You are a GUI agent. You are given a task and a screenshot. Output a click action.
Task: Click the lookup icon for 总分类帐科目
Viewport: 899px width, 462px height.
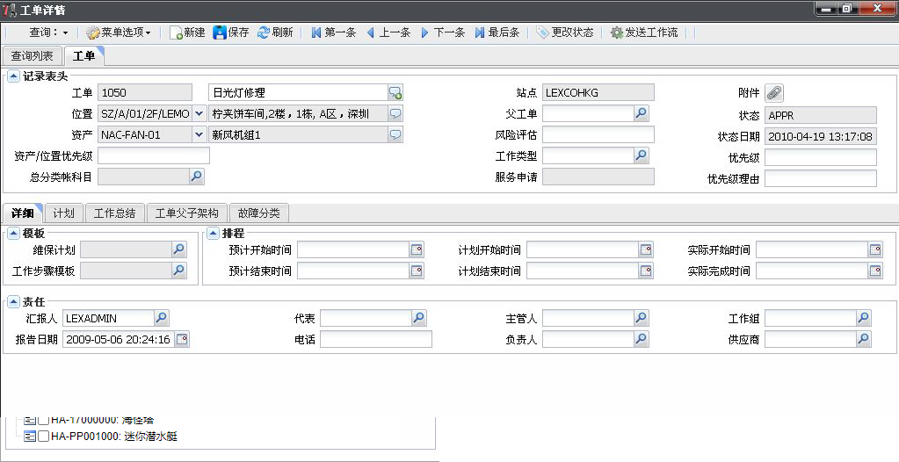click(x=197, y=177)
